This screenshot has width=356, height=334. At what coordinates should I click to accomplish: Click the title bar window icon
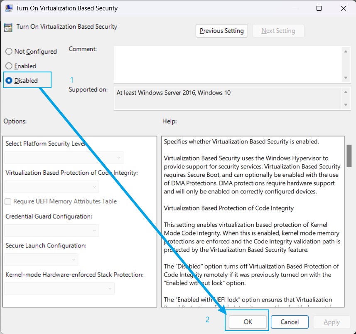(9, 8)
